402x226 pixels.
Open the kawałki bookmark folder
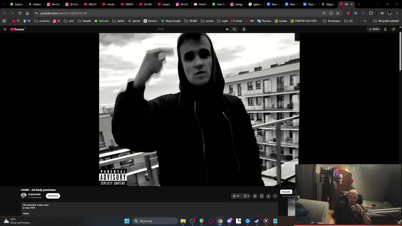pos(84,21)
